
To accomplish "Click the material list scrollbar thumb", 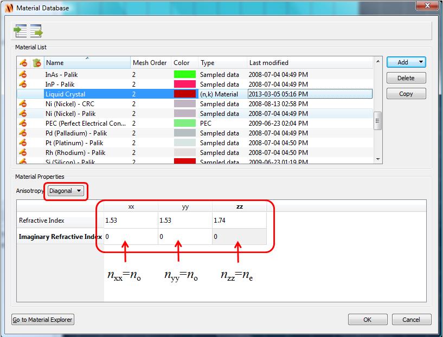I will pyautogui.click(x=378, y=121).
